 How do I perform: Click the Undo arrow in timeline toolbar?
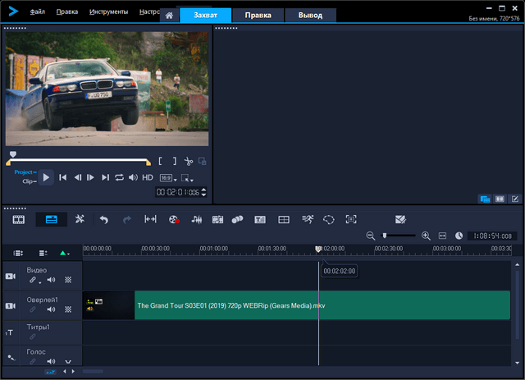click(x=103, y=219)
